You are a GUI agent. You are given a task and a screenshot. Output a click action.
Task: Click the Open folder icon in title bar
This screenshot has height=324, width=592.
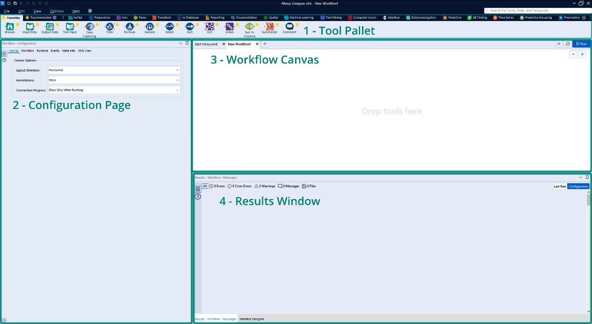click(x=9, y=3)
